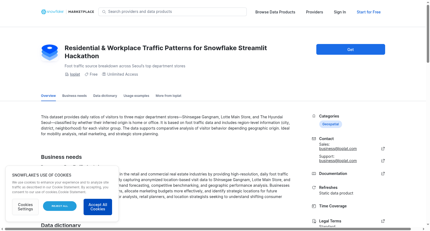Open Browse Data Products menu
The height and width of the screenshot is (231, 430).
[275, 12]
